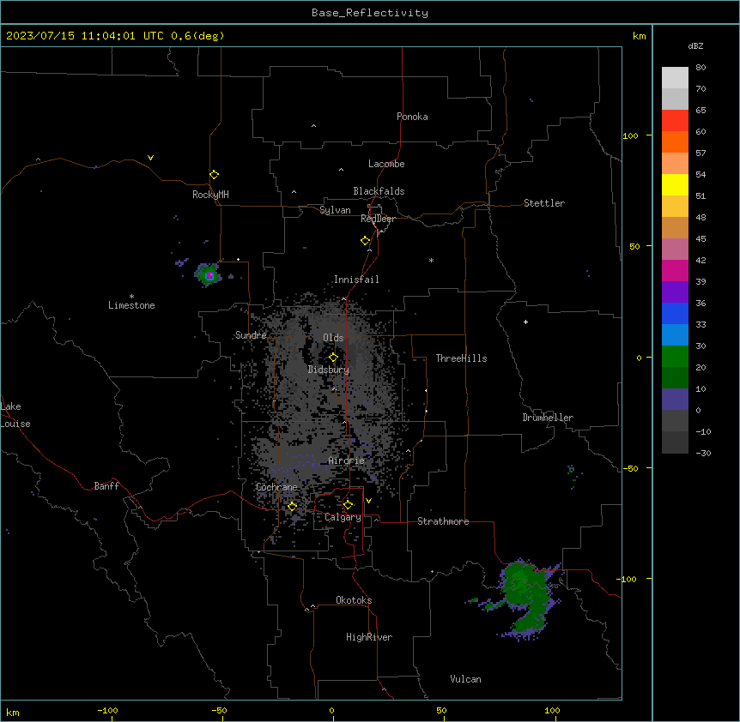The image size is (740, 722).
Task: Select the 80 dBZ light gray swatch
Action: [x=675, y=77]
